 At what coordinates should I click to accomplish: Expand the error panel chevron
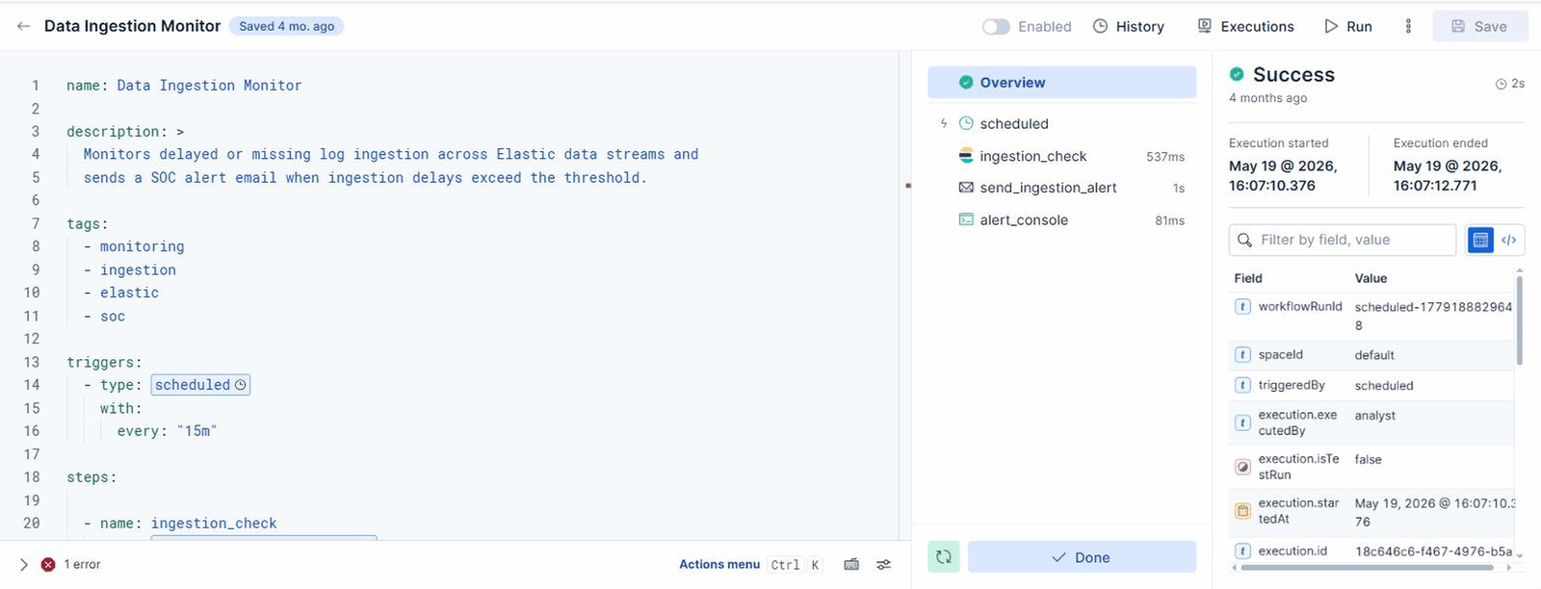tap(24, 565)
